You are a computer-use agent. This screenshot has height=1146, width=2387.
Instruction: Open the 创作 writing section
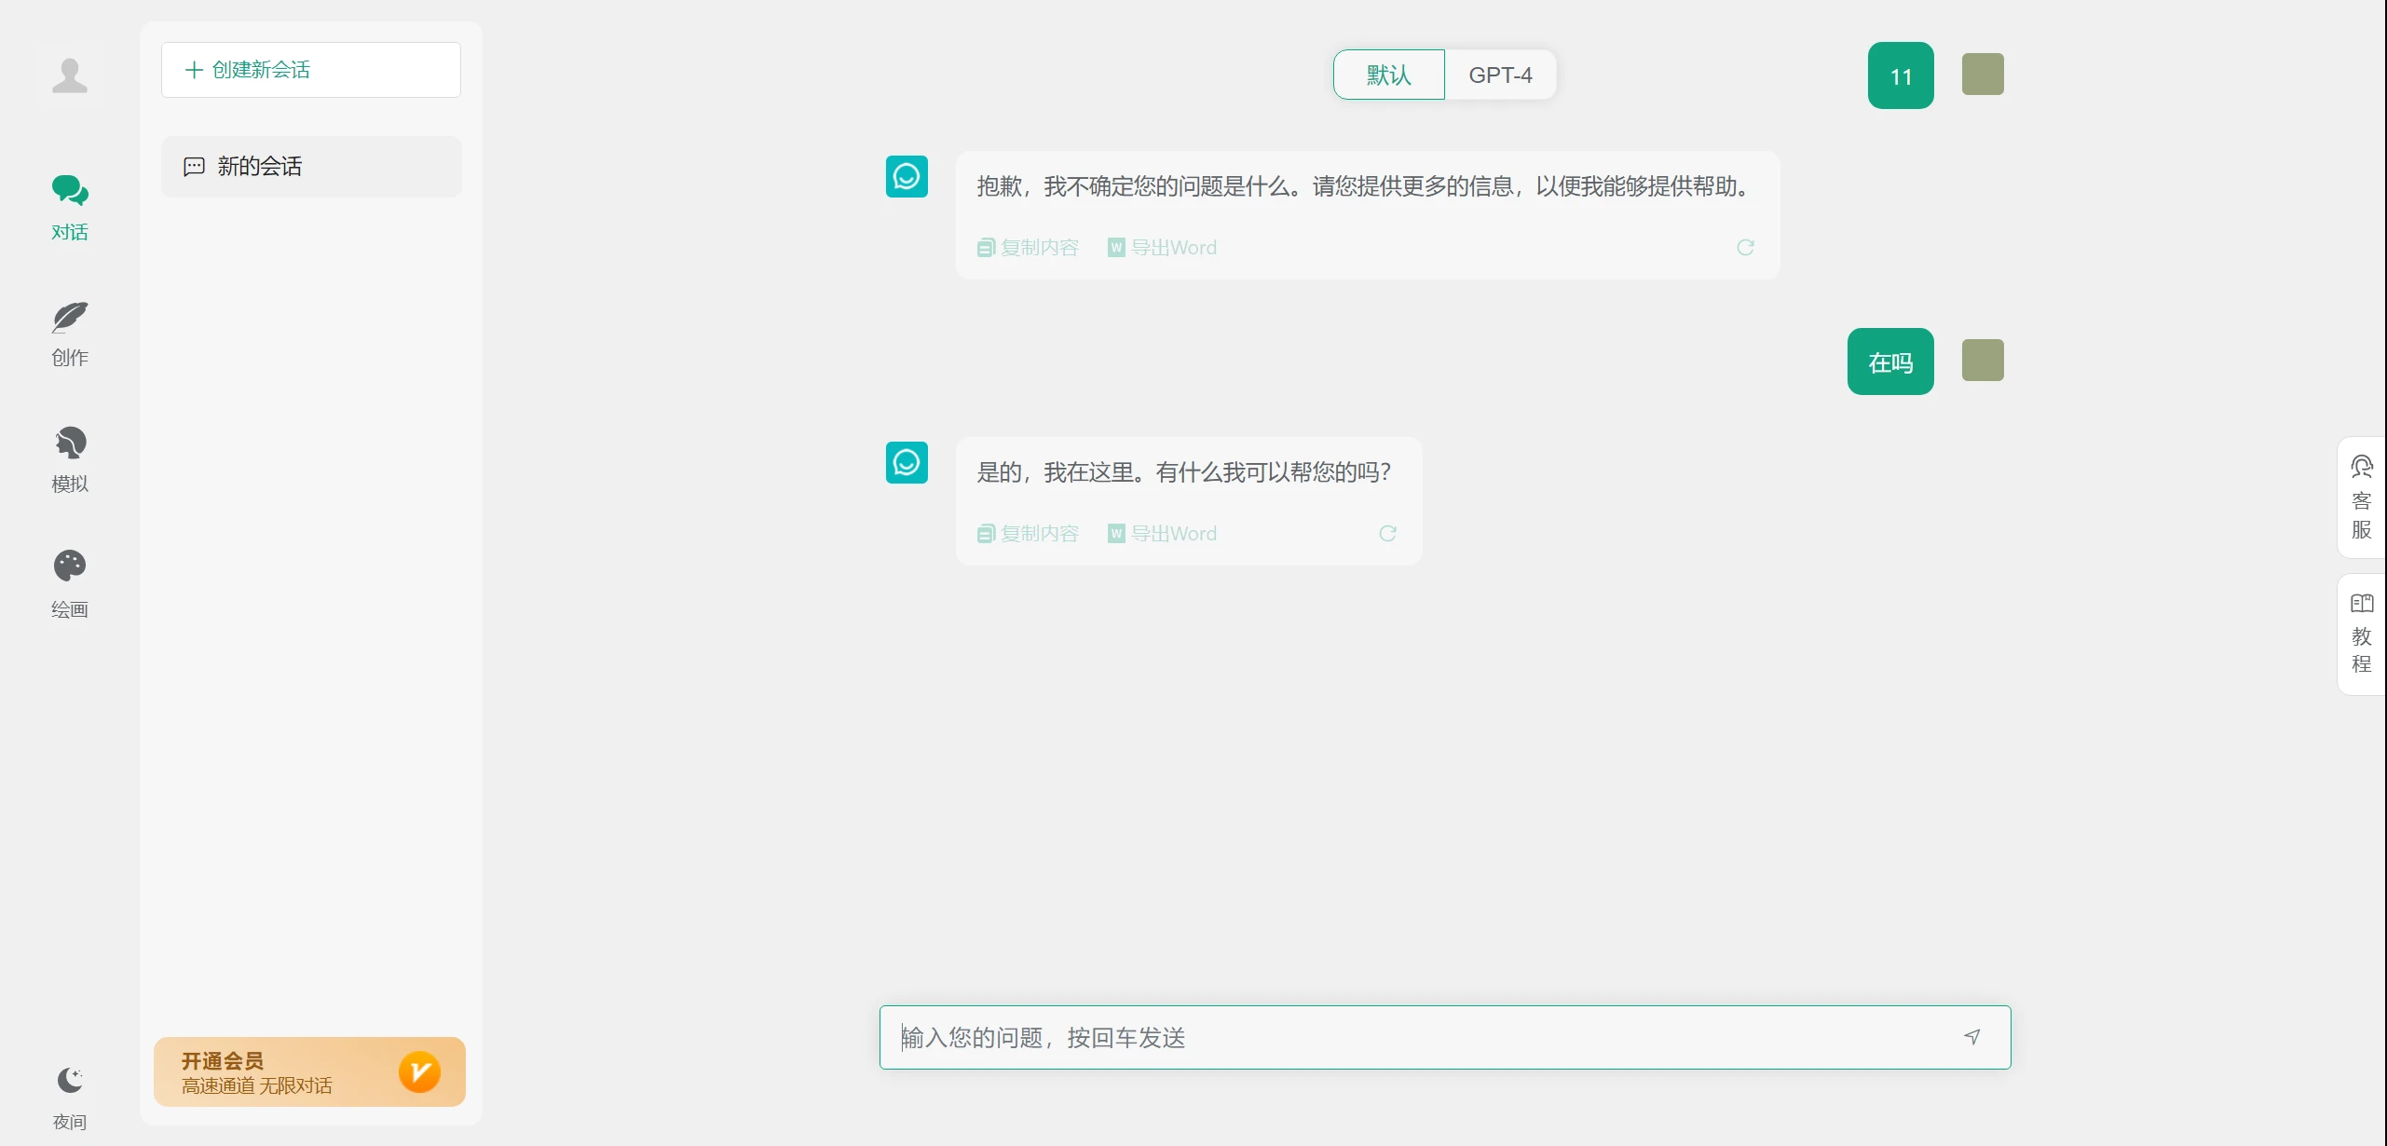[70, 334]
